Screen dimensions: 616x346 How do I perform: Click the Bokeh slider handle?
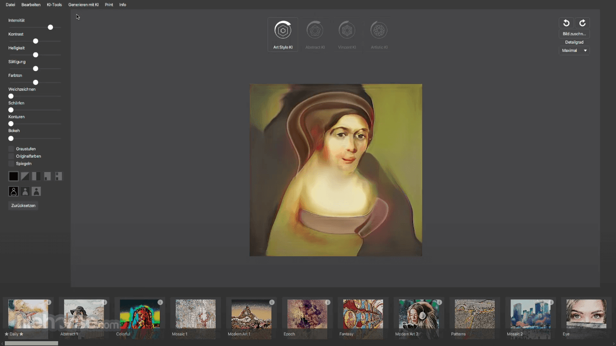[11, 138]
